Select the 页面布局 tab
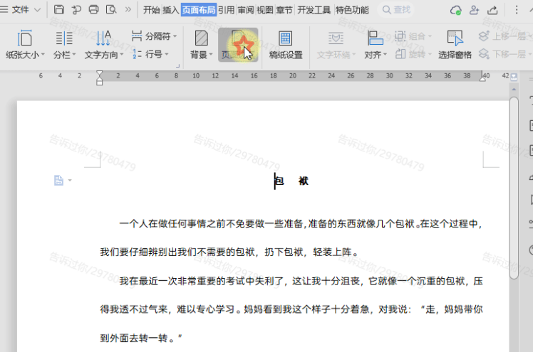 pyautogui.click(x=199, y=10)
